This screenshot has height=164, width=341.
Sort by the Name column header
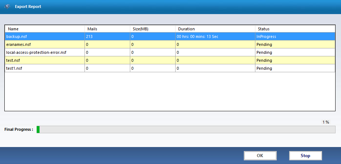45,29
